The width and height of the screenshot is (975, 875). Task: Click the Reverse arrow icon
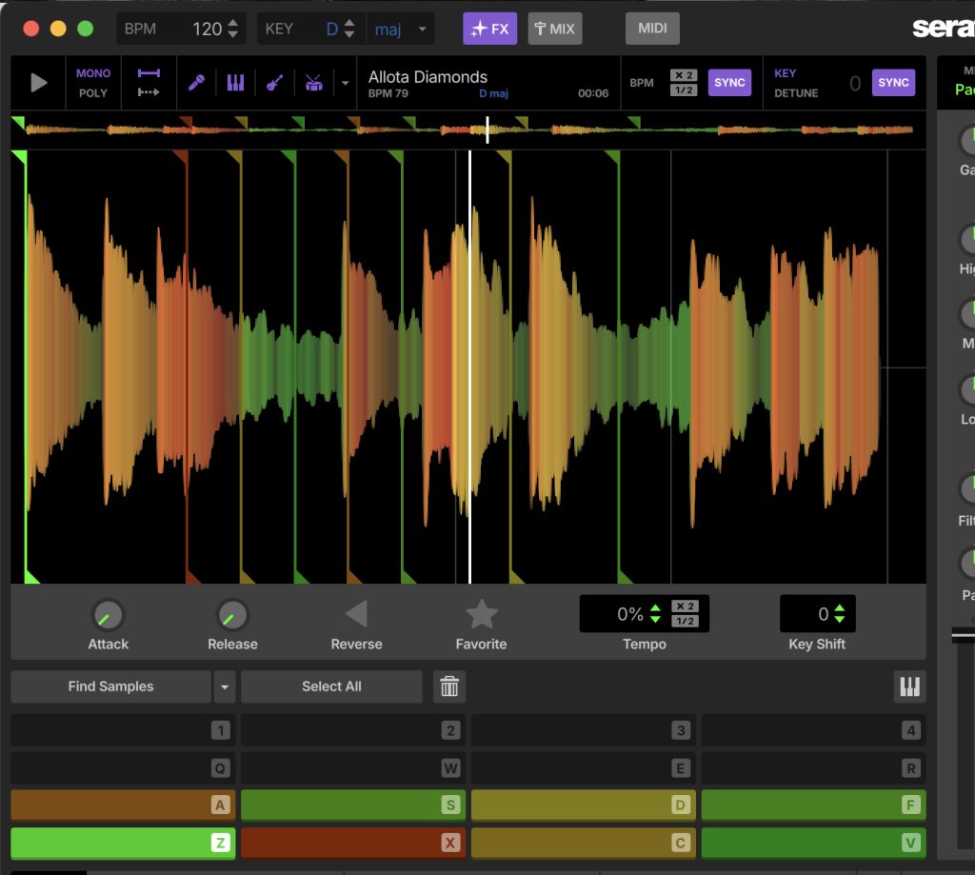point(356,614)
